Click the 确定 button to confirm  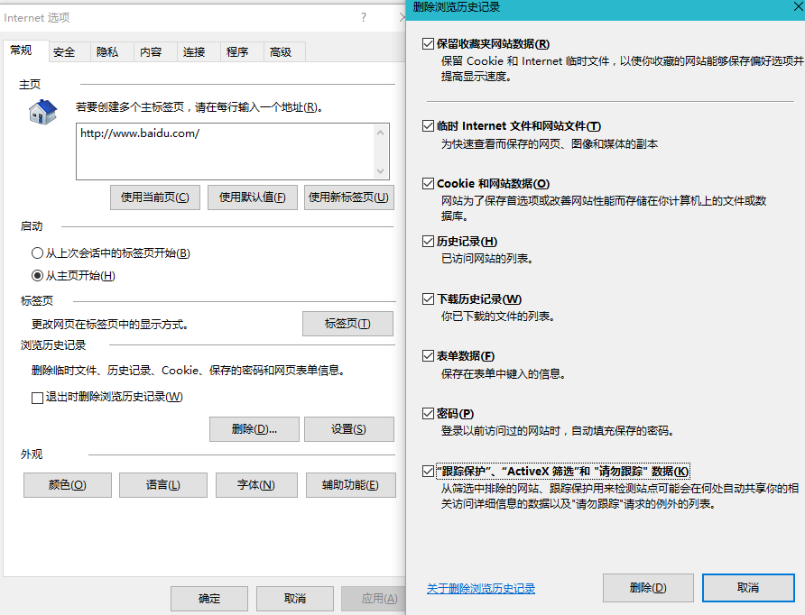(x=208, y=598)
